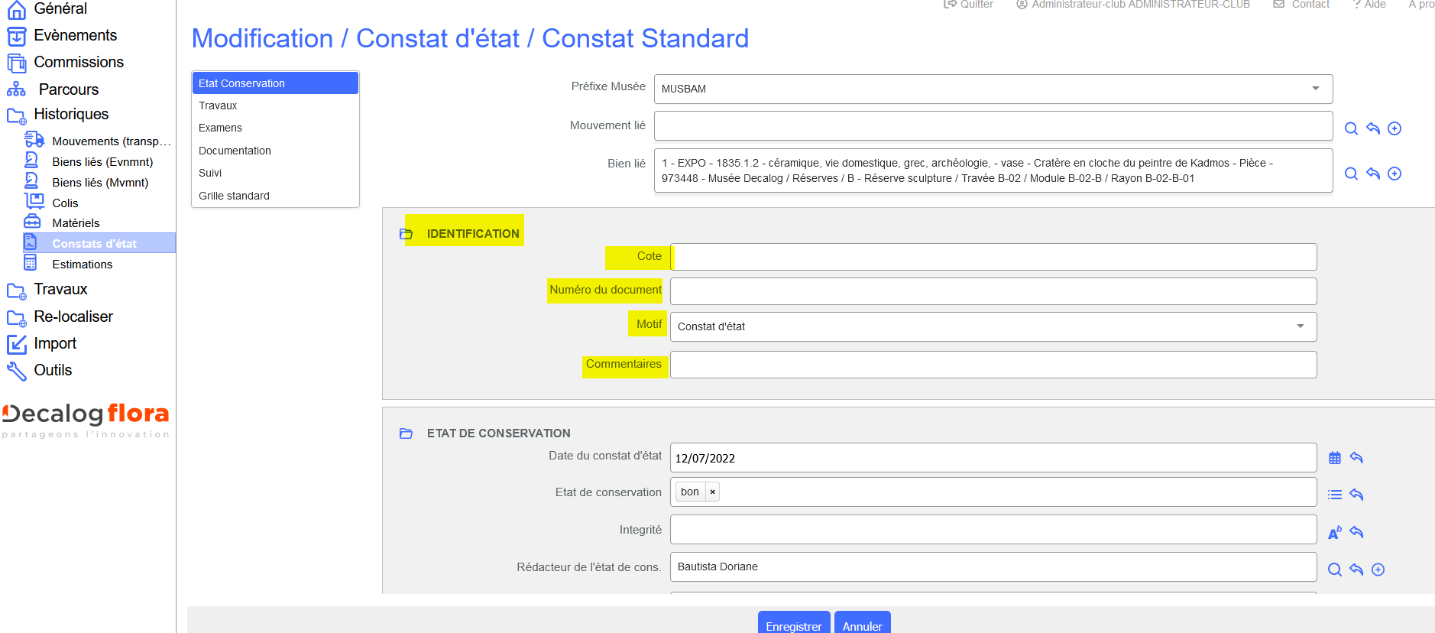
Task: Click the reset arrow next to Mouvement lié
Action: (1373, 128)
